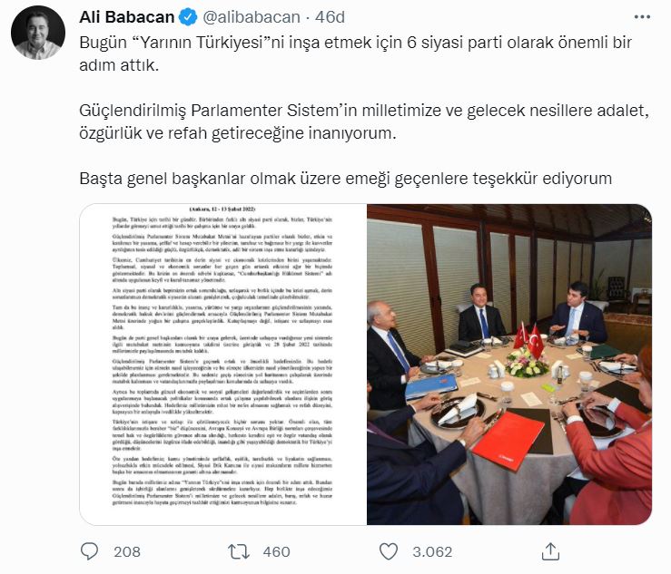Open the @alibabacan handle link
671x574 pixels.
click(252, 17)
